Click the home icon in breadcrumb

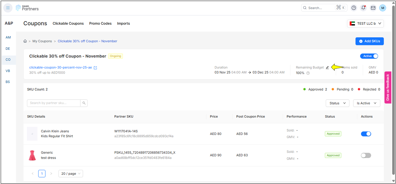(25, 41)
